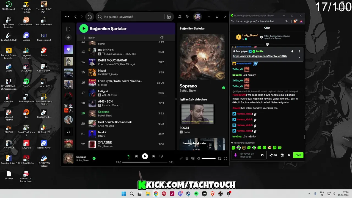Toggle liked checkmark in now-playing bar
This screenshot has height=198, width=352.
pyautogui.click(x=94, y=158)
